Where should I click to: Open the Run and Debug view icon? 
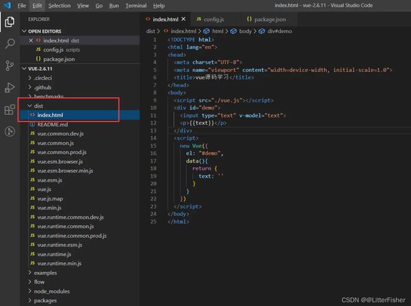(9, 87)
